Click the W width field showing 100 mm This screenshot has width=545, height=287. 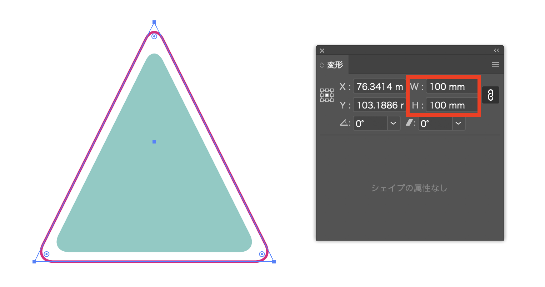(451, 87)
